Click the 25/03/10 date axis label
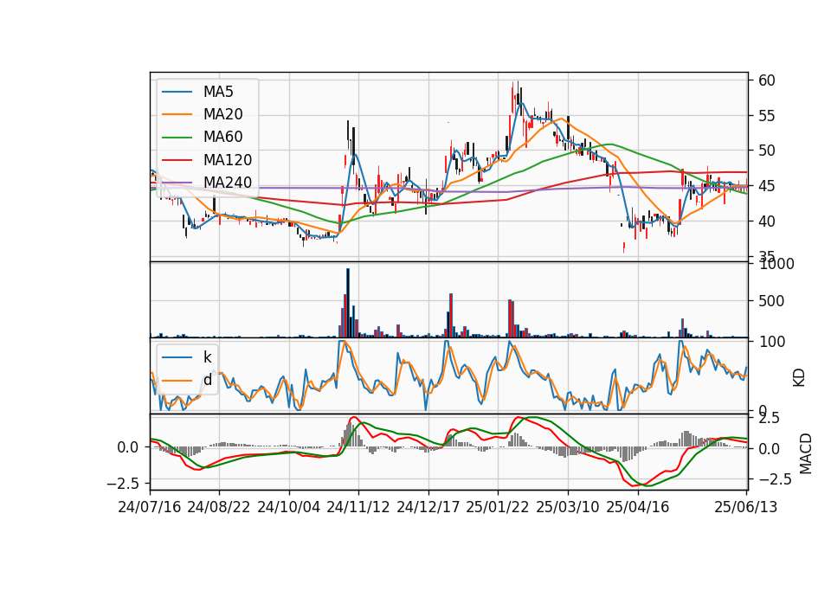Image resolution: width=831 pixels, height=597 pixels. 568,507
